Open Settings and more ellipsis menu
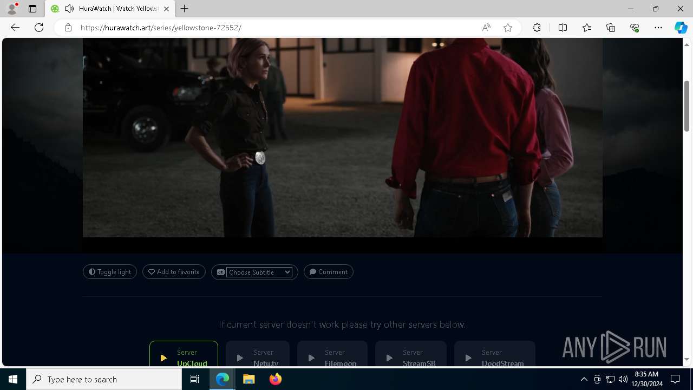The image size is (693, 390). pyautogui.click(x=658, y=28)
